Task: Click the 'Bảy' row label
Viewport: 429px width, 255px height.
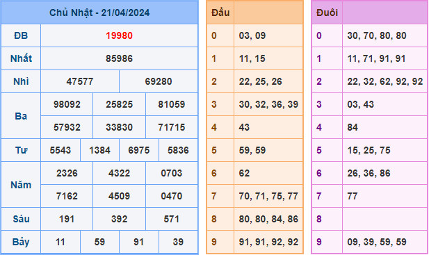Action: (21, 242)
